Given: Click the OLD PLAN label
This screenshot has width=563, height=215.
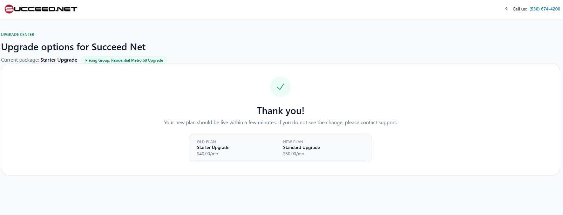Looking at the screenshot, I should [x=207, y=142].
